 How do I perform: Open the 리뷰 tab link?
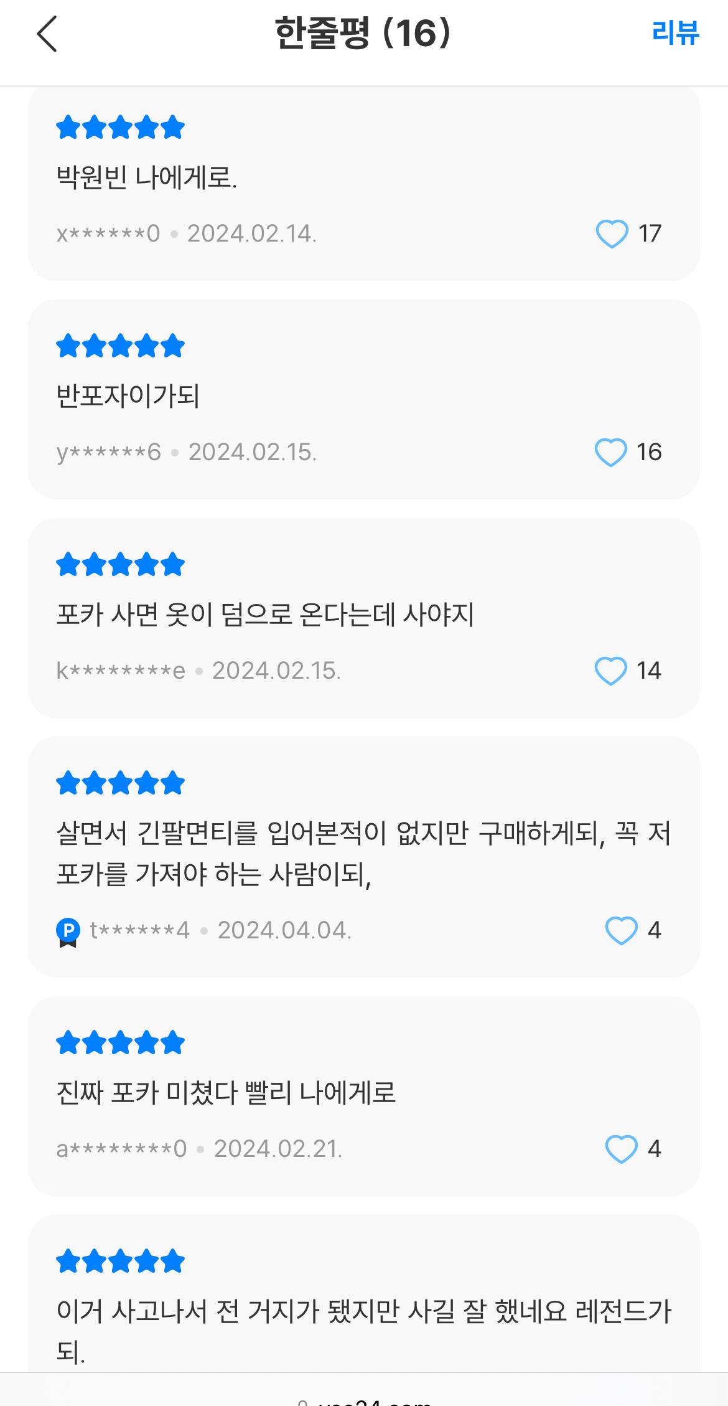675,32
